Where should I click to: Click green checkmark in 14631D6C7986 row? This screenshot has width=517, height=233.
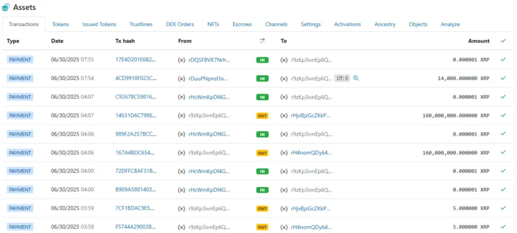click(x=503, y=115)
